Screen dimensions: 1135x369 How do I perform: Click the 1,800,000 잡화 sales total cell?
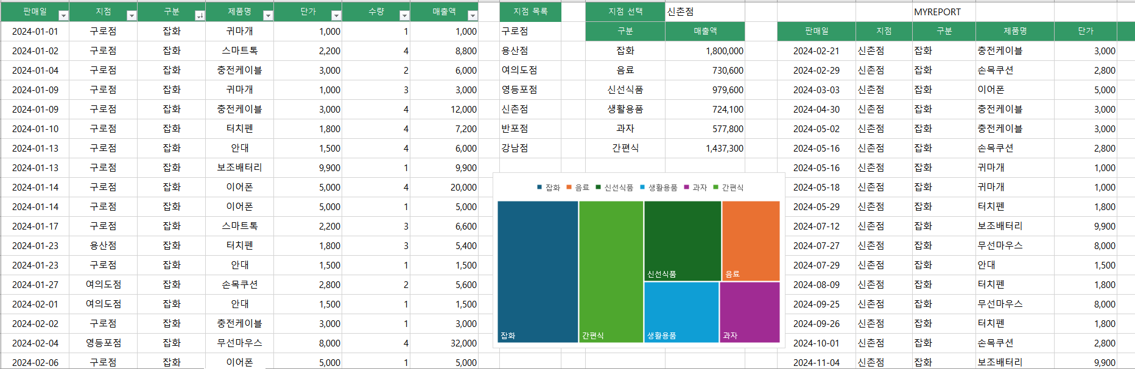(x=705, y=51)
